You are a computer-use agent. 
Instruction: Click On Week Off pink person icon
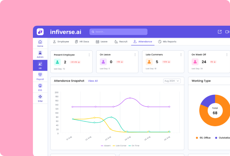coord(195,62)
